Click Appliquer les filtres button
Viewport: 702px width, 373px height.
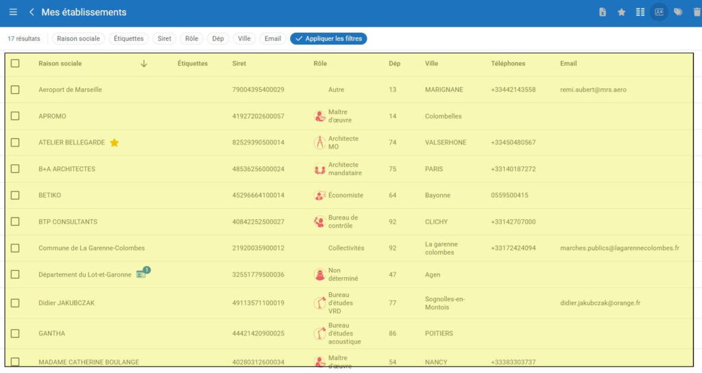pos(328,39)
